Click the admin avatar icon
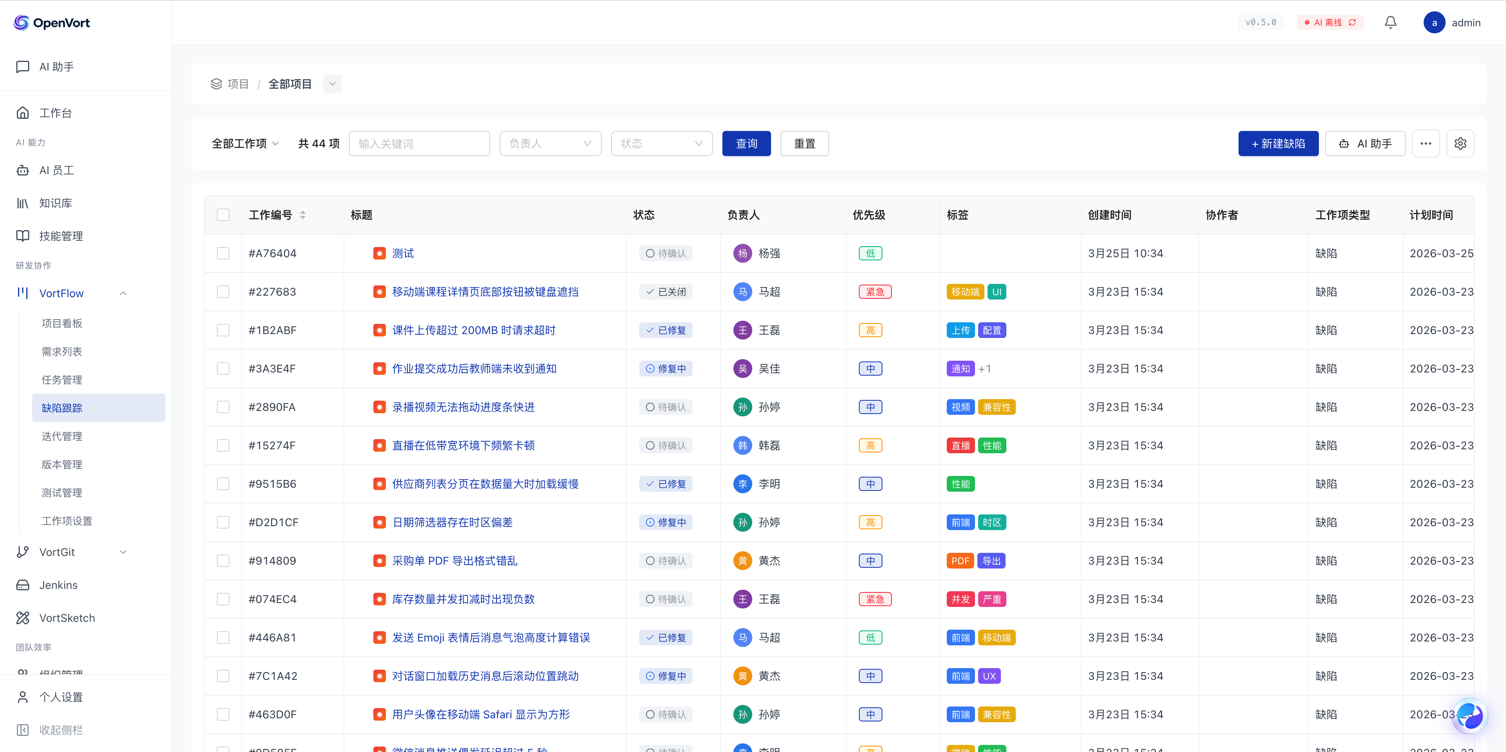Screen dimensions: 1506x752 [x=1434, y=22]
